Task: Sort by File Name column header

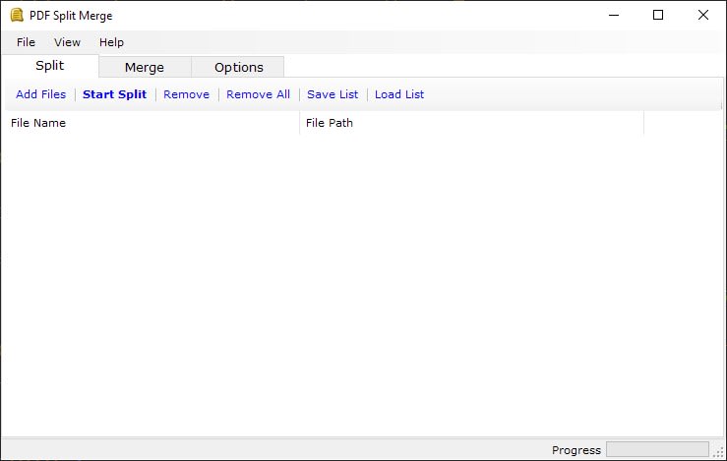Action: (152, 123)
